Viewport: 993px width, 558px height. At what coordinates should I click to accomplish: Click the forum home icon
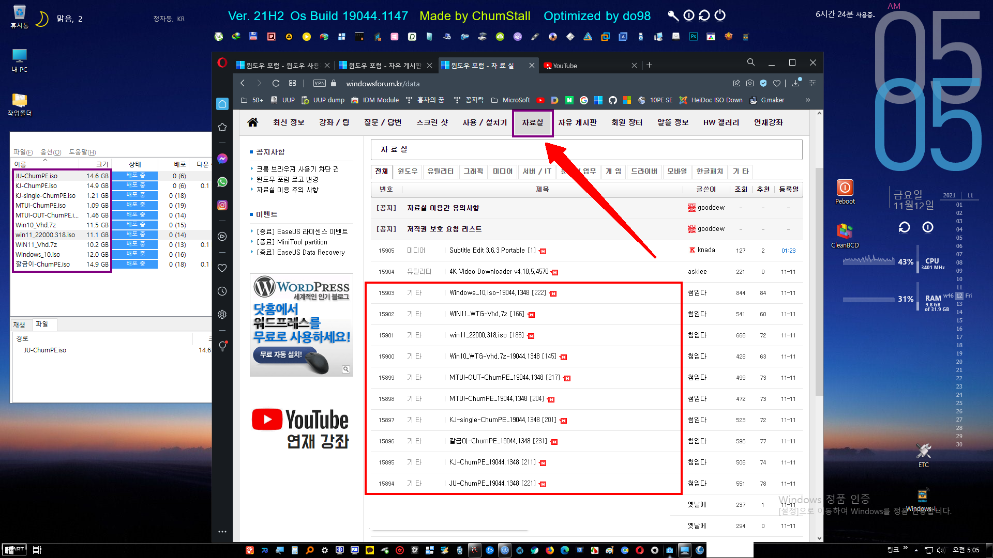[252, 122]
